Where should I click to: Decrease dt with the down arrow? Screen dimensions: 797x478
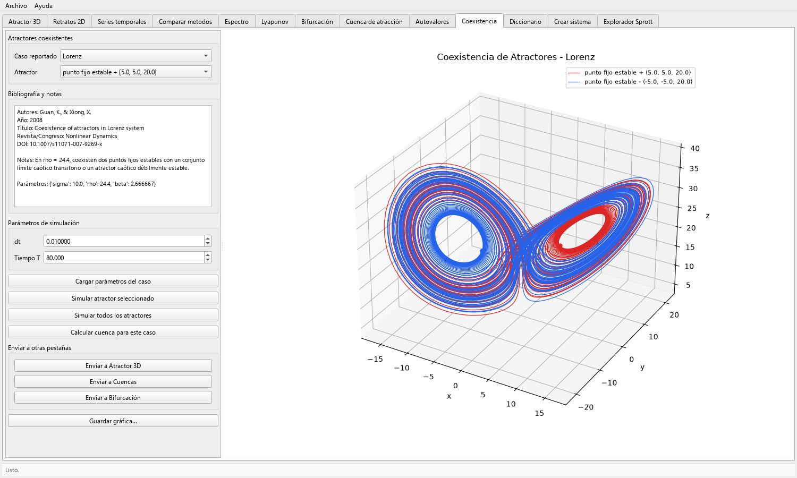coord(208,244)
